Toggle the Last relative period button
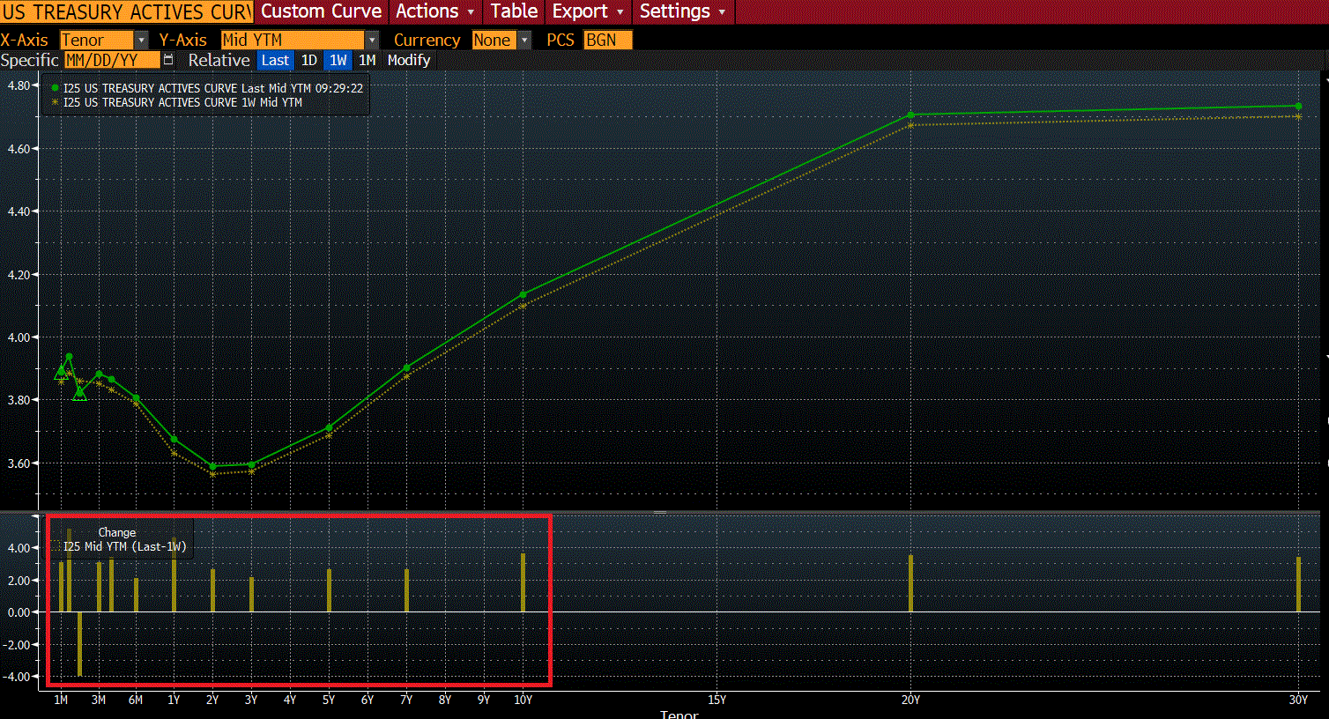The width and height of the screenshot is (1329, 719). [x=275, y=60]
